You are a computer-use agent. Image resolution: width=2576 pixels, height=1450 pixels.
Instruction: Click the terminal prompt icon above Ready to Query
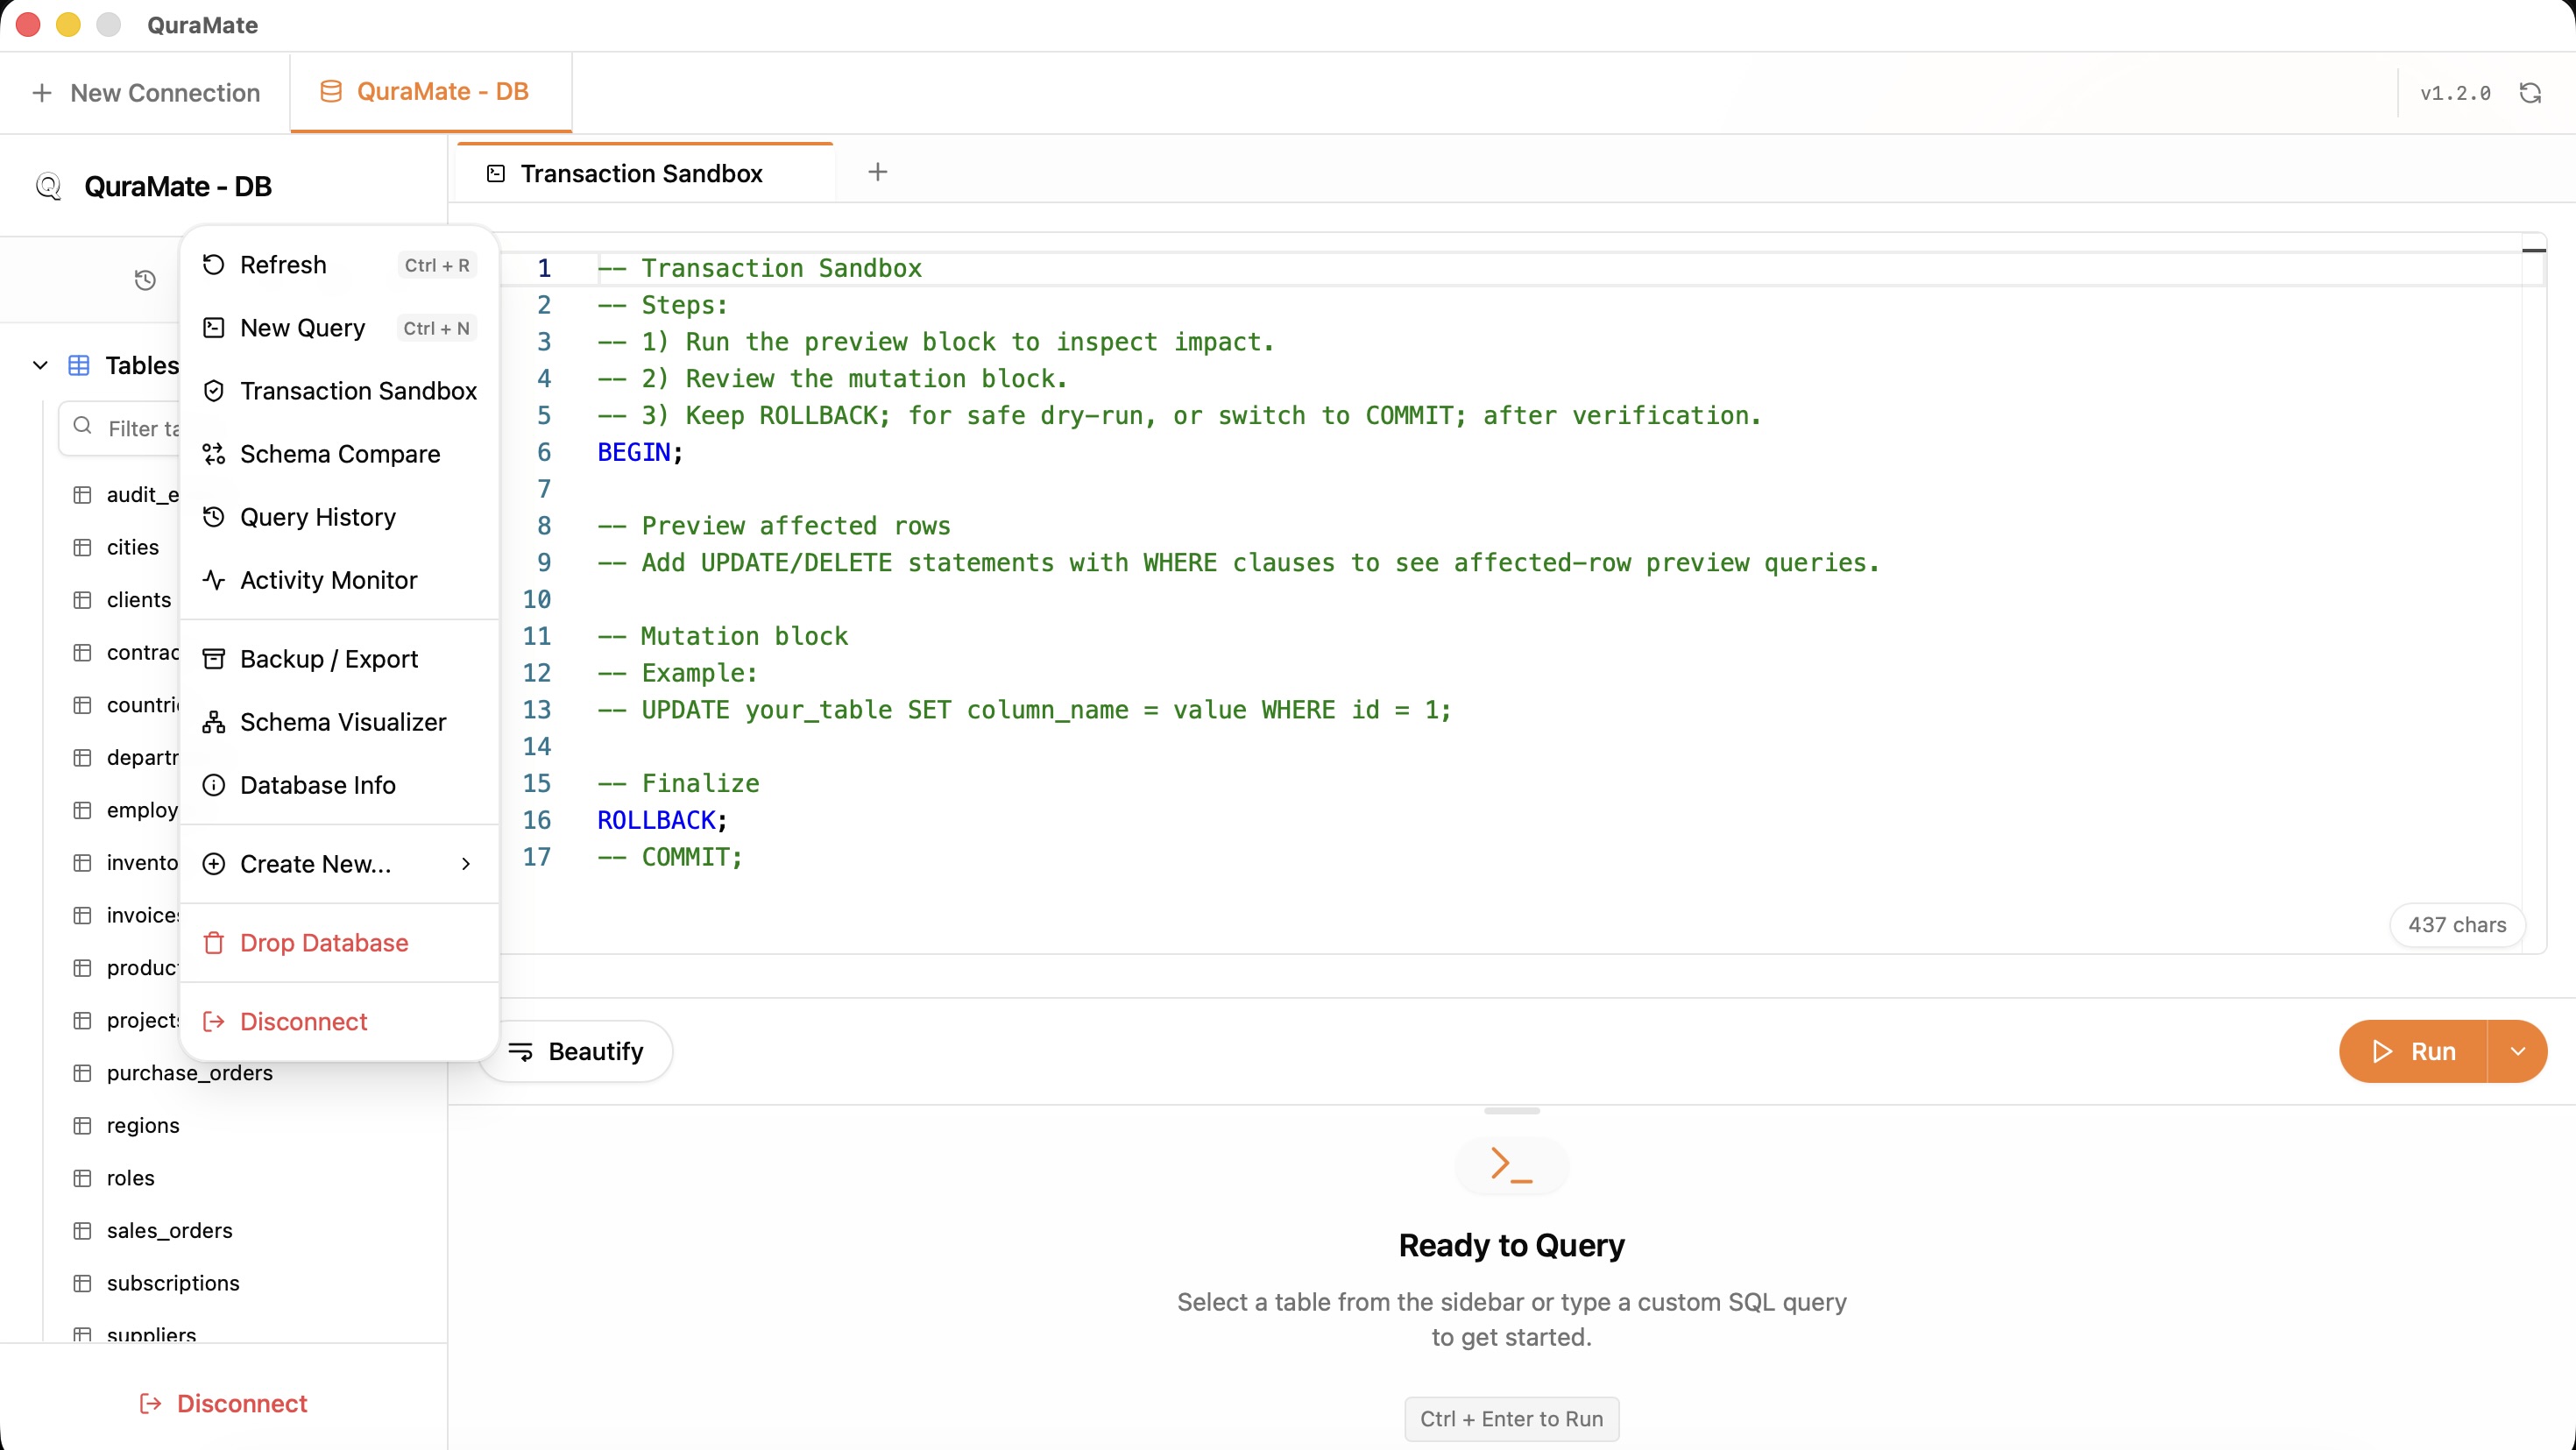tap(1510, 1165)
